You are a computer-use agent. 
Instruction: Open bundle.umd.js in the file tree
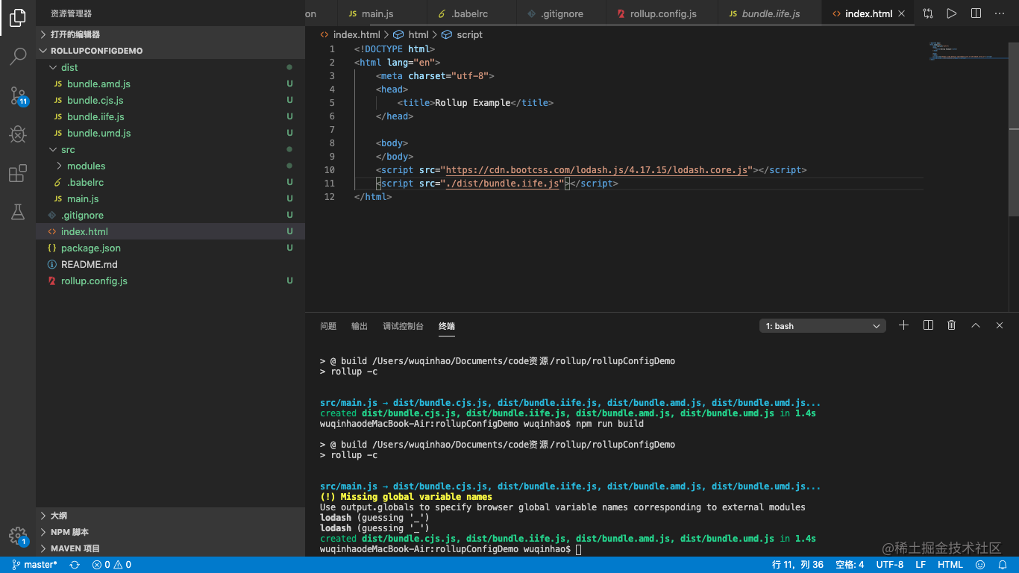pyautogui.click(x=170, y=133)
